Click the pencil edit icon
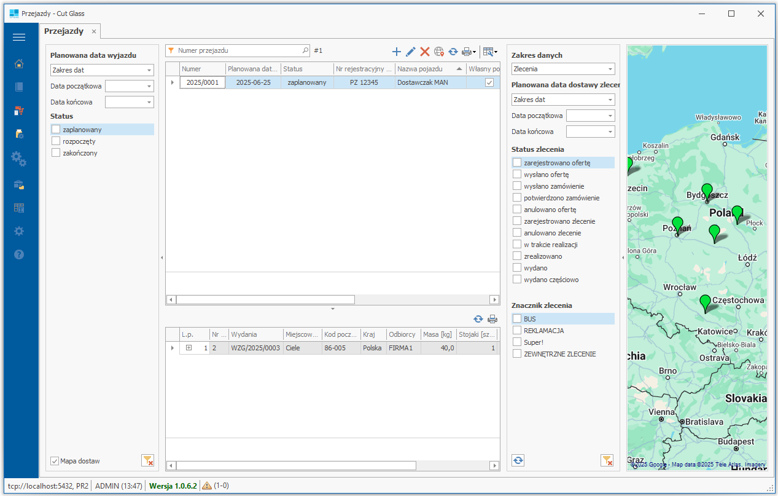The width and height of the screenshot is (778, 496). coord(410,52)
